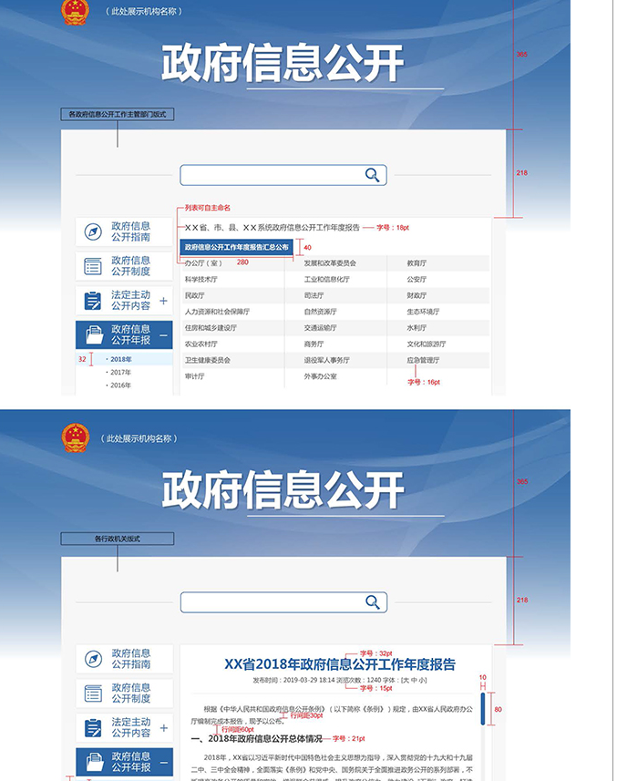Open the 文化和旅游厅 link
The image size is (617, 781).
pyautogui.click(x=427, y=344)
